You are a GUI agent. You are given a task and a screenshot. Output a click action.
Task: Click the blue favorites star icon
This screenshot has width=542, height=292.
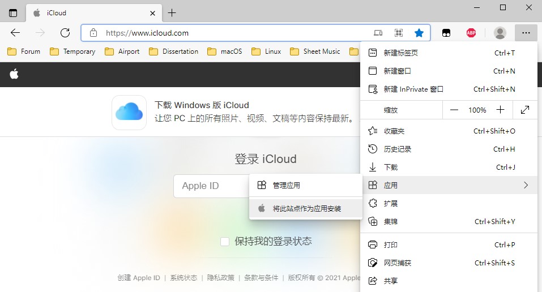(x=419, y=33)
